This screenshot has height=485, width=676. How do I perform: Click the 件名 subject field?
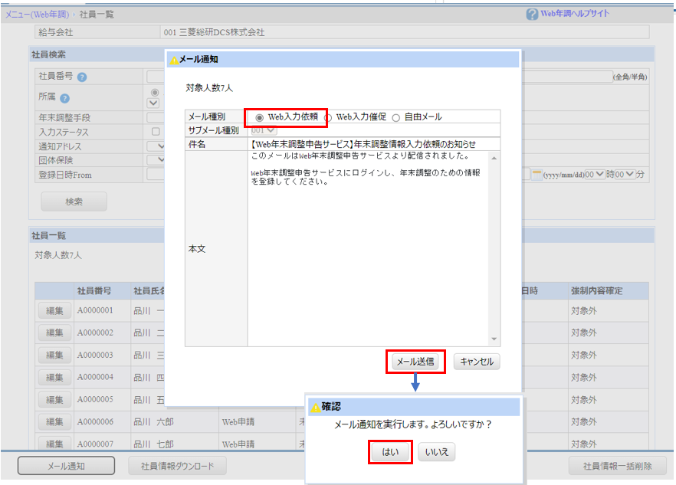tap(374, 144)
